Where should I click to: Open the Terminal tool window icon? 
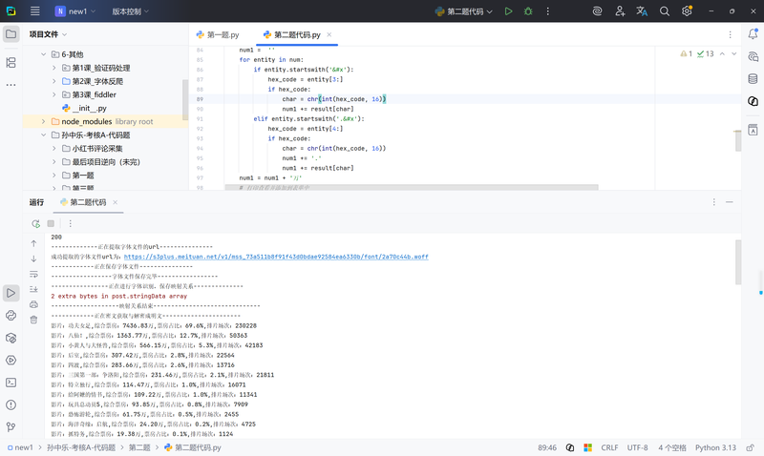click(11, 383)
